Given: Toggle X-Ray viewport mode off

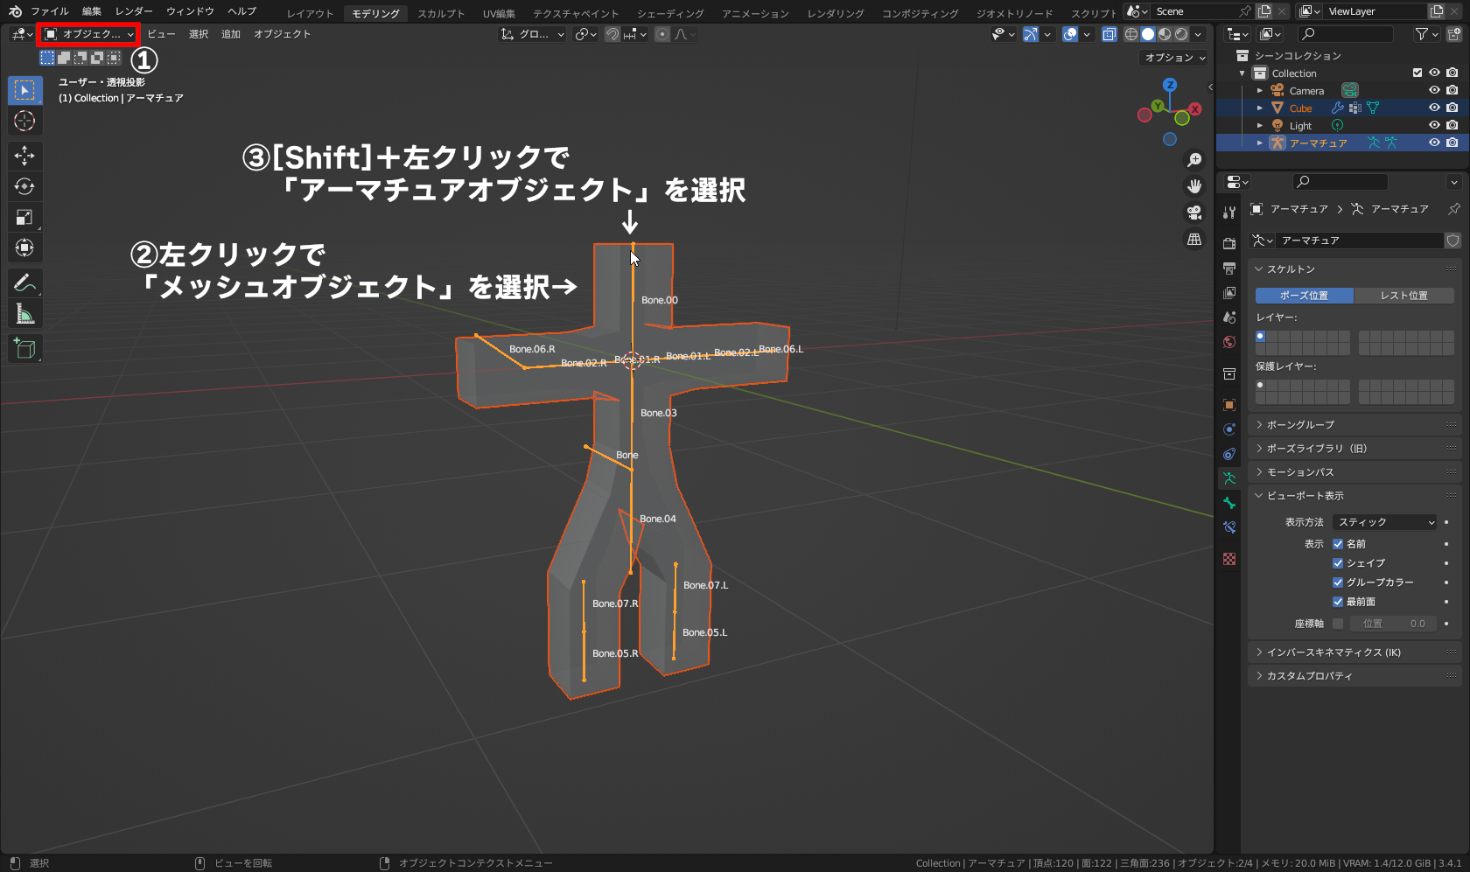Looking at the screenshot, I should coord(1109,34).
